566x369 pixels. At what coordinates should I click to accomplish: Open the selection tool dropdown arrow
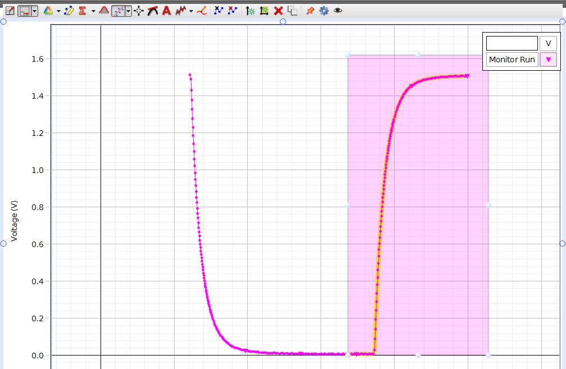tap(34, 11)
